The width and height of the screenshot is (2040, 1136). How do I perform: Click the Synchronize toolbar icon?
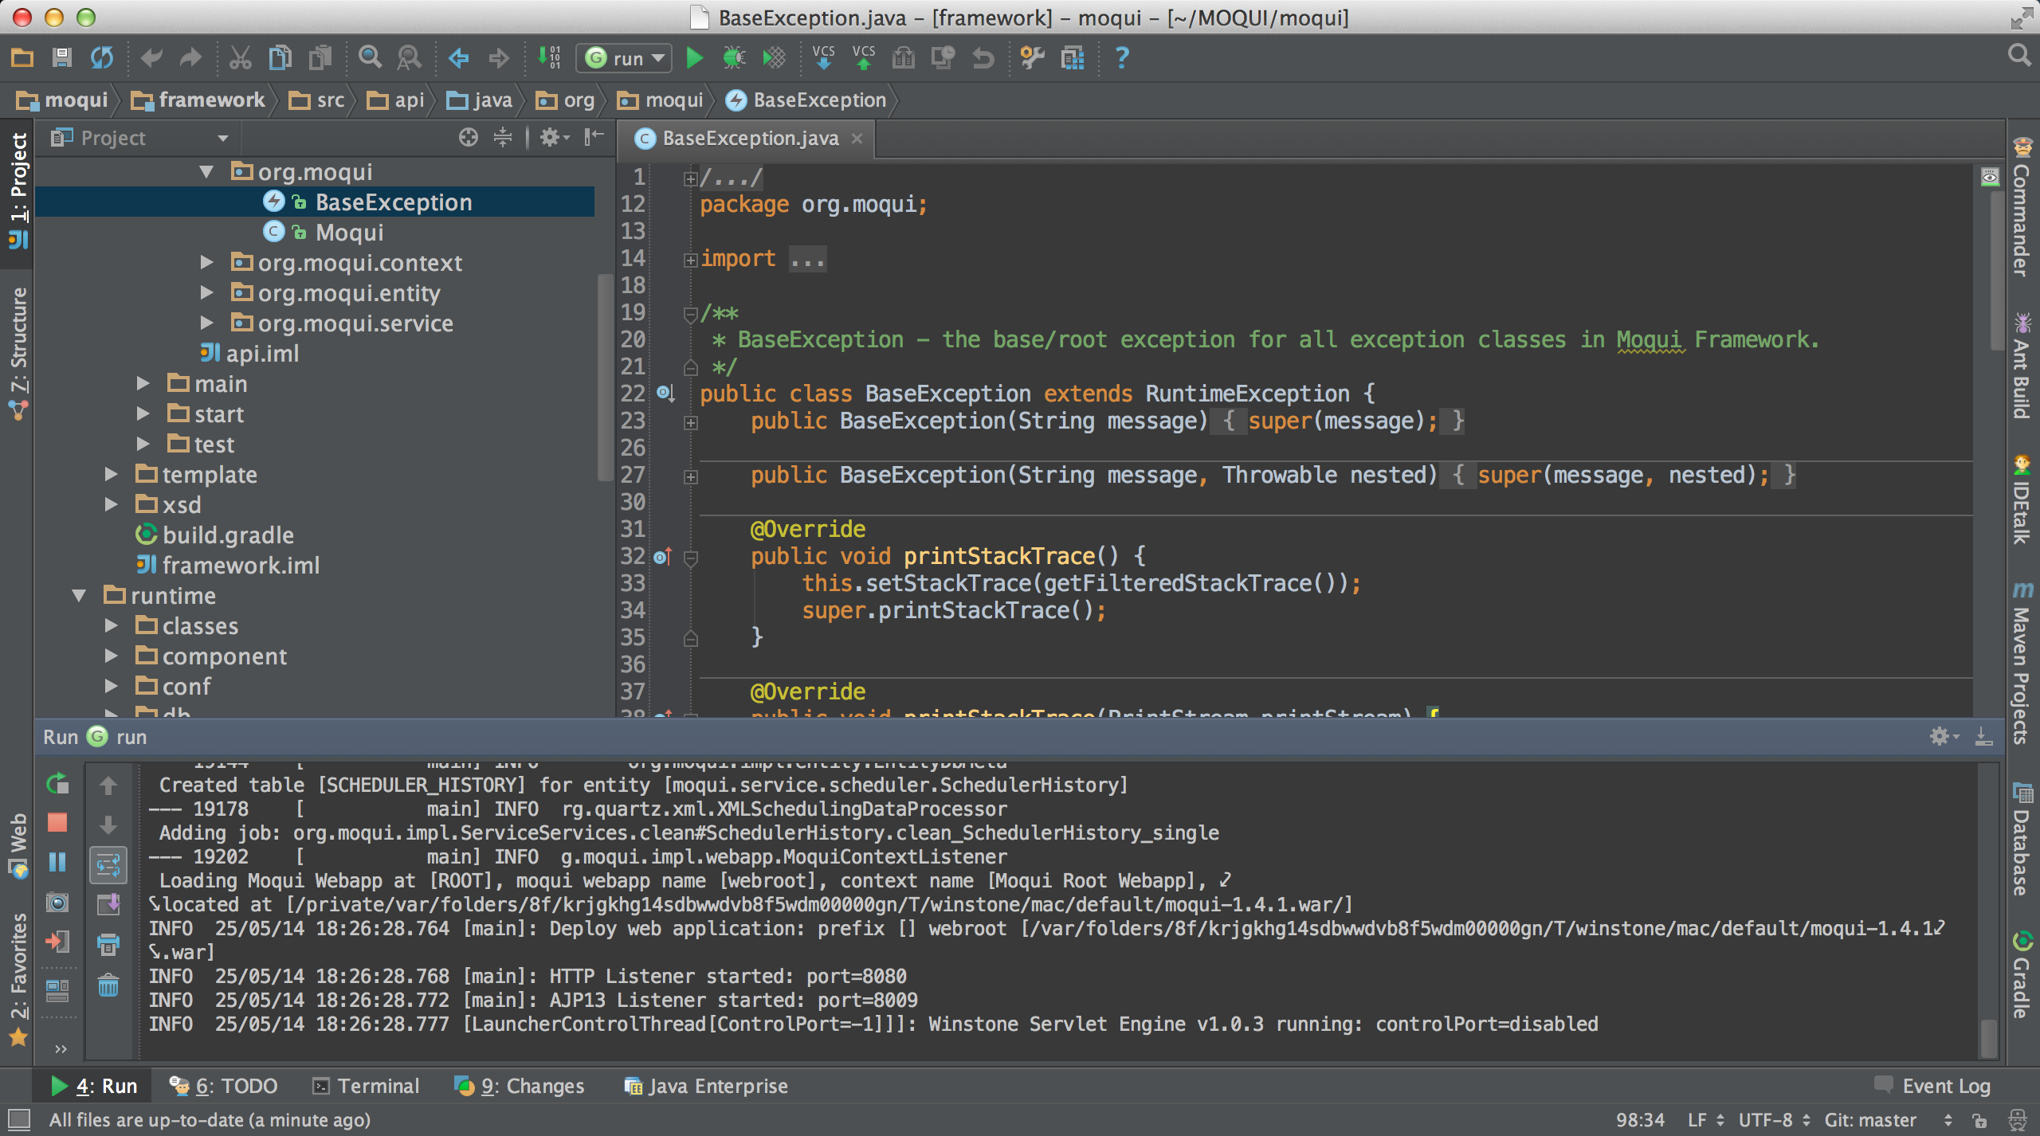point(102,57)
